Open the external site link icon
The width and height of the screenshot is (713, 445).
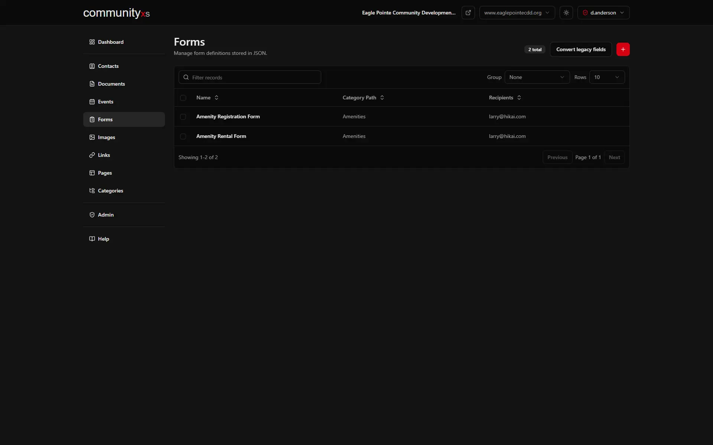point(468,13)
